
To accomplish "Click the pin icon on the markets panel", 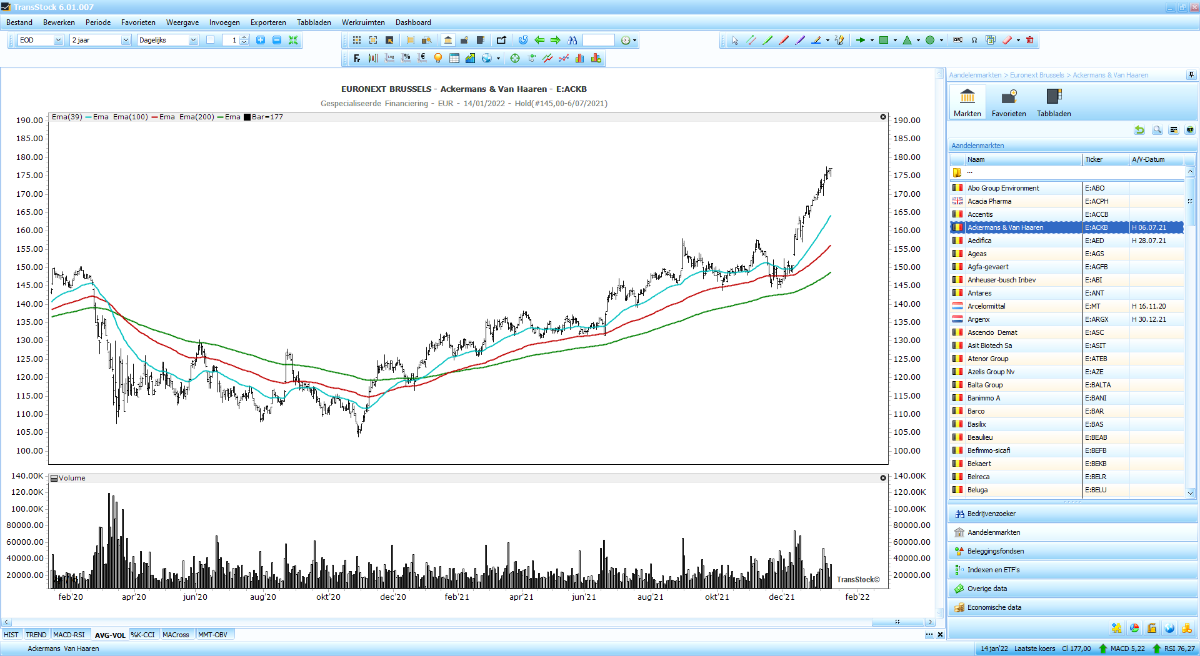I will point(1191,75).
